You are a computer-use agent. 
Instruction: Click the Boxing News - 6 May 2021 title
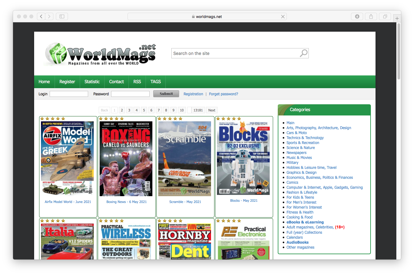tap(127, 202)
